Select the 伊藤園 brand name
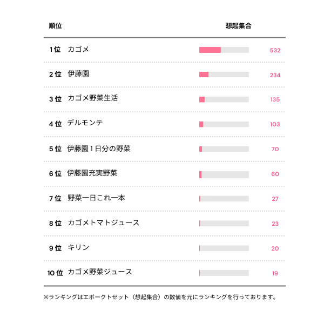Viewport: 324px width, 324px height. tap(78, 75)
